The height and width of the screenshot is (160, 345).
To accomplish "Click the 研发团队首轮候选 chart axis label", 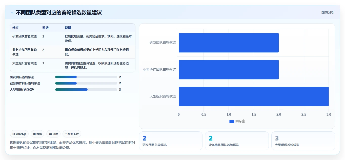I will 163,43.
